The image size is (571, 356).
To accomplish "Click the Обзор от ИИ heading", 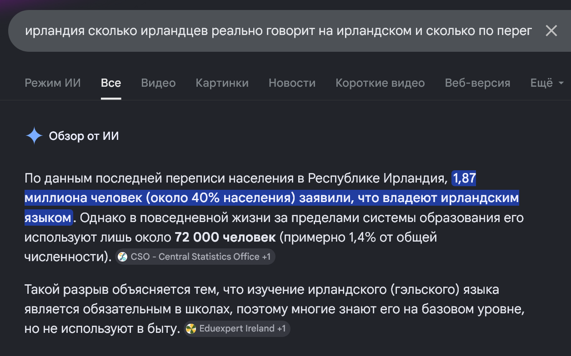I will coord(84,136).
